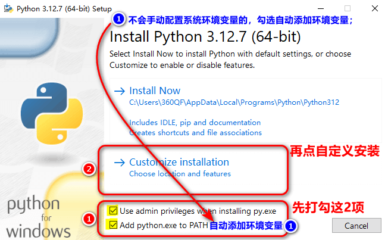Open Customize installation option

pos(179,162)
